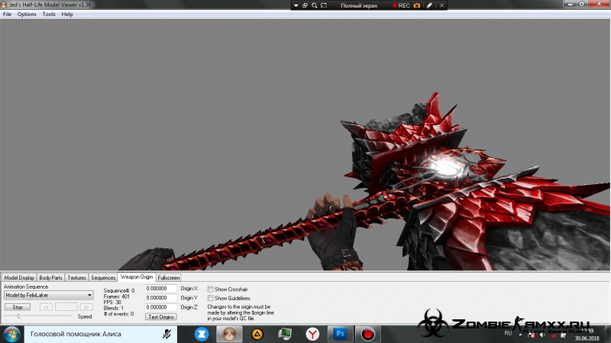Open the red screen recorder taskbar icon
The width and height of the screenshot is (611, 343).
(x=367, y=335)
